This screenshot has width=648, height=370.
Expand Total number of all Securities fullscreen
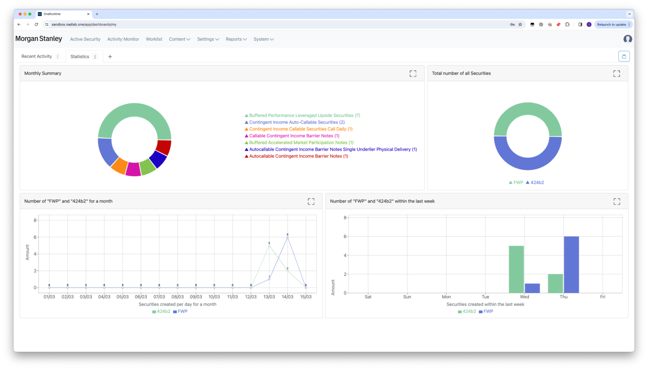pos(616,73)
